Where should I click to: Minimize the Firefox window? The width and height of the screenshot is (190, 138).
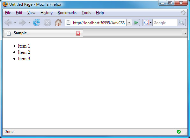click(x=162, y=3)
